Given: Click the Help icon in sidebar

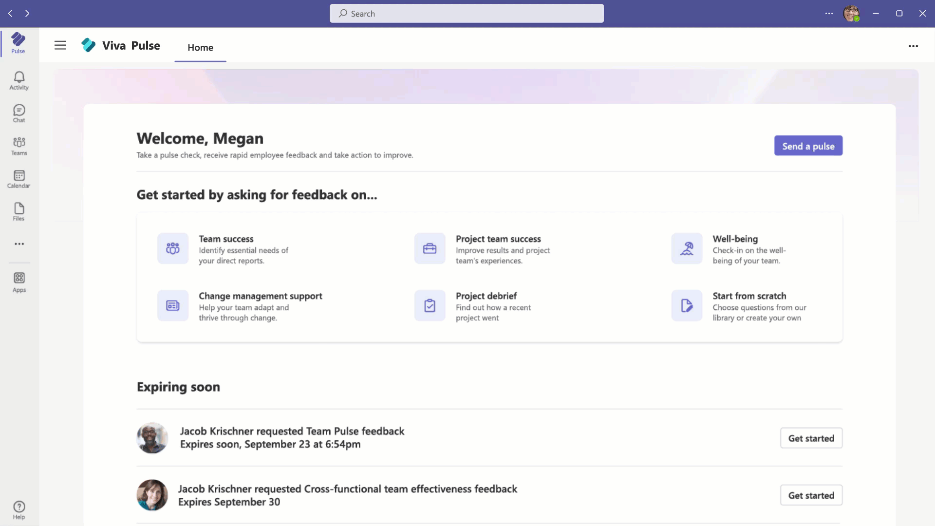Looking at the screenshot, I should pos(19,506).
